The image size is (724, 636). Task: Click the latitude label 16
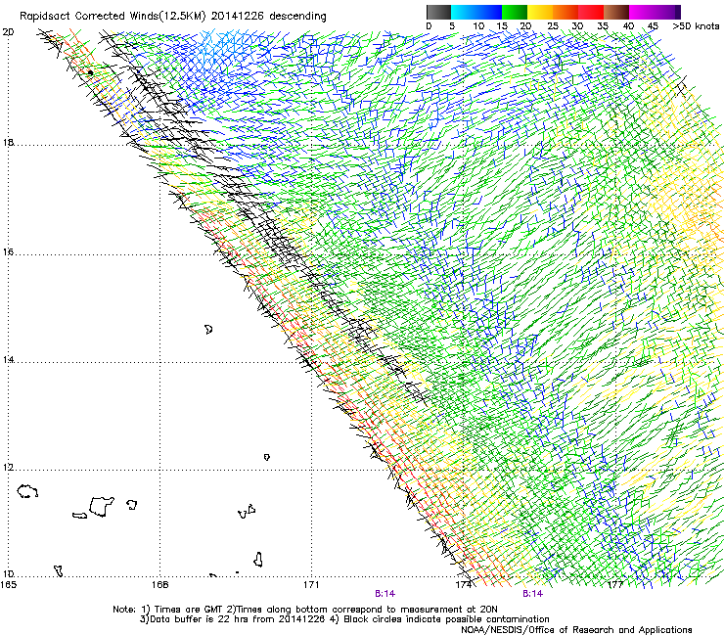tap(8, 252)
